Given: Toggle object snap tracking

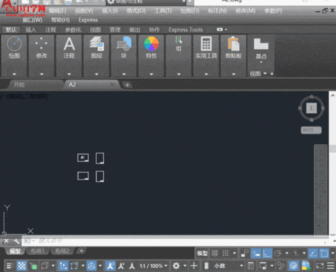Looking at the screenshot, I should 313,254.
